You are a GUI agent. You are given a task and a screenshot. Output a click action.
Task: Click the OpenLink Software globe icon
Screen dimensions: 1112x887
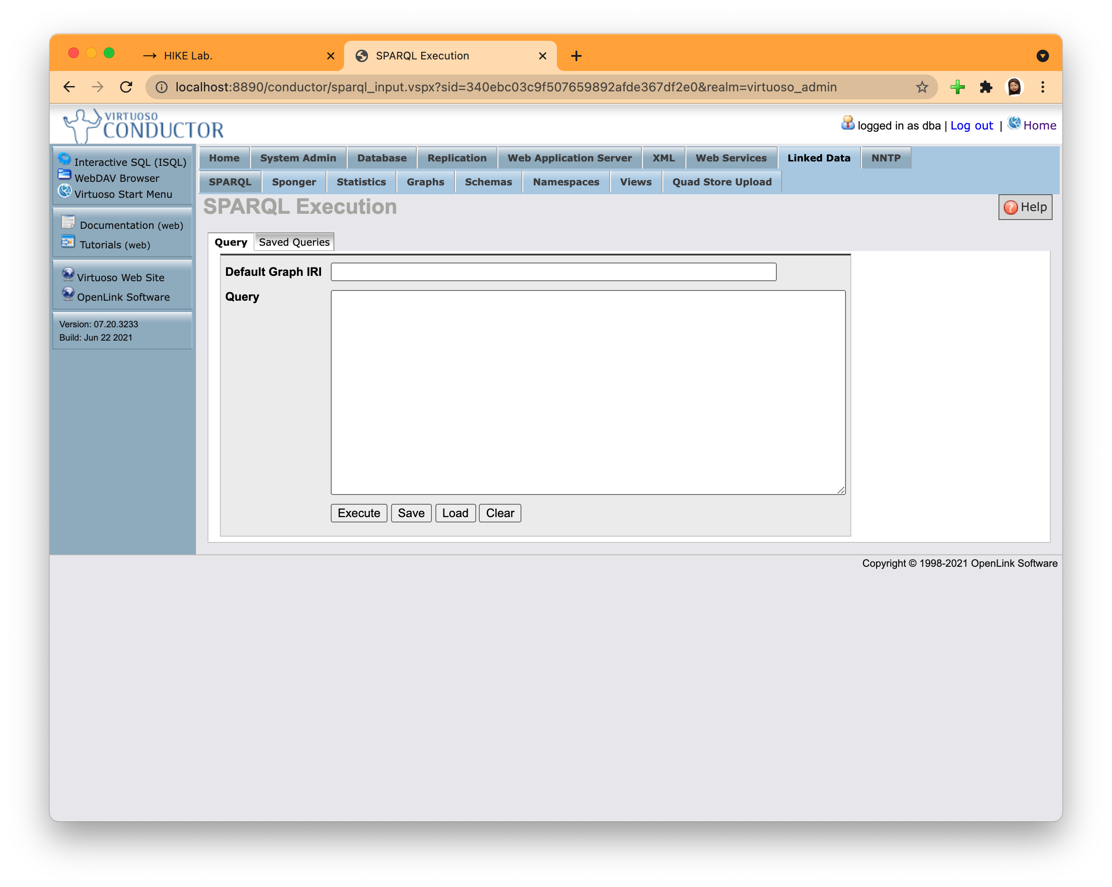coord(68,294)
